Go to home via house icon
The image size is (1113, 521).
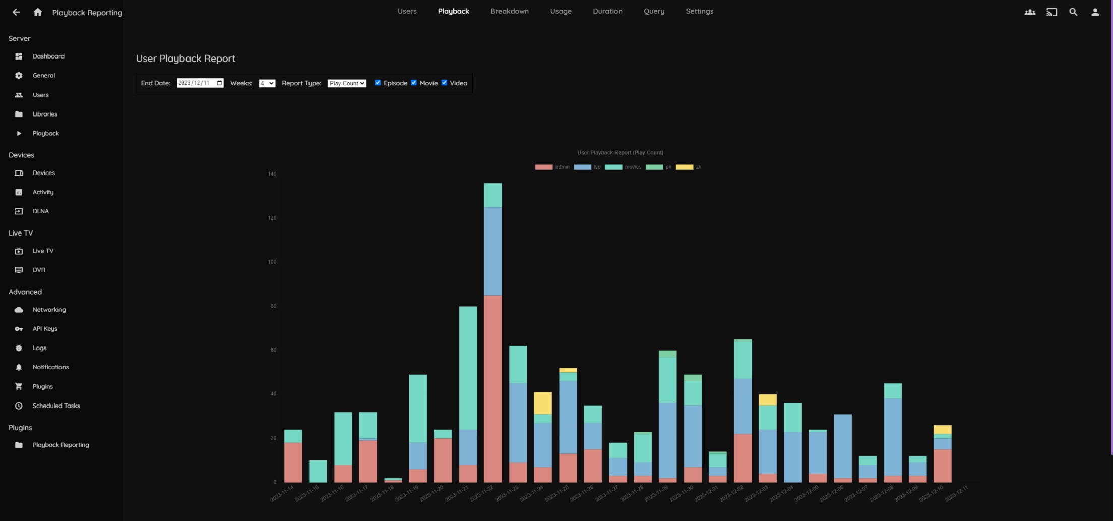(38, 12)
